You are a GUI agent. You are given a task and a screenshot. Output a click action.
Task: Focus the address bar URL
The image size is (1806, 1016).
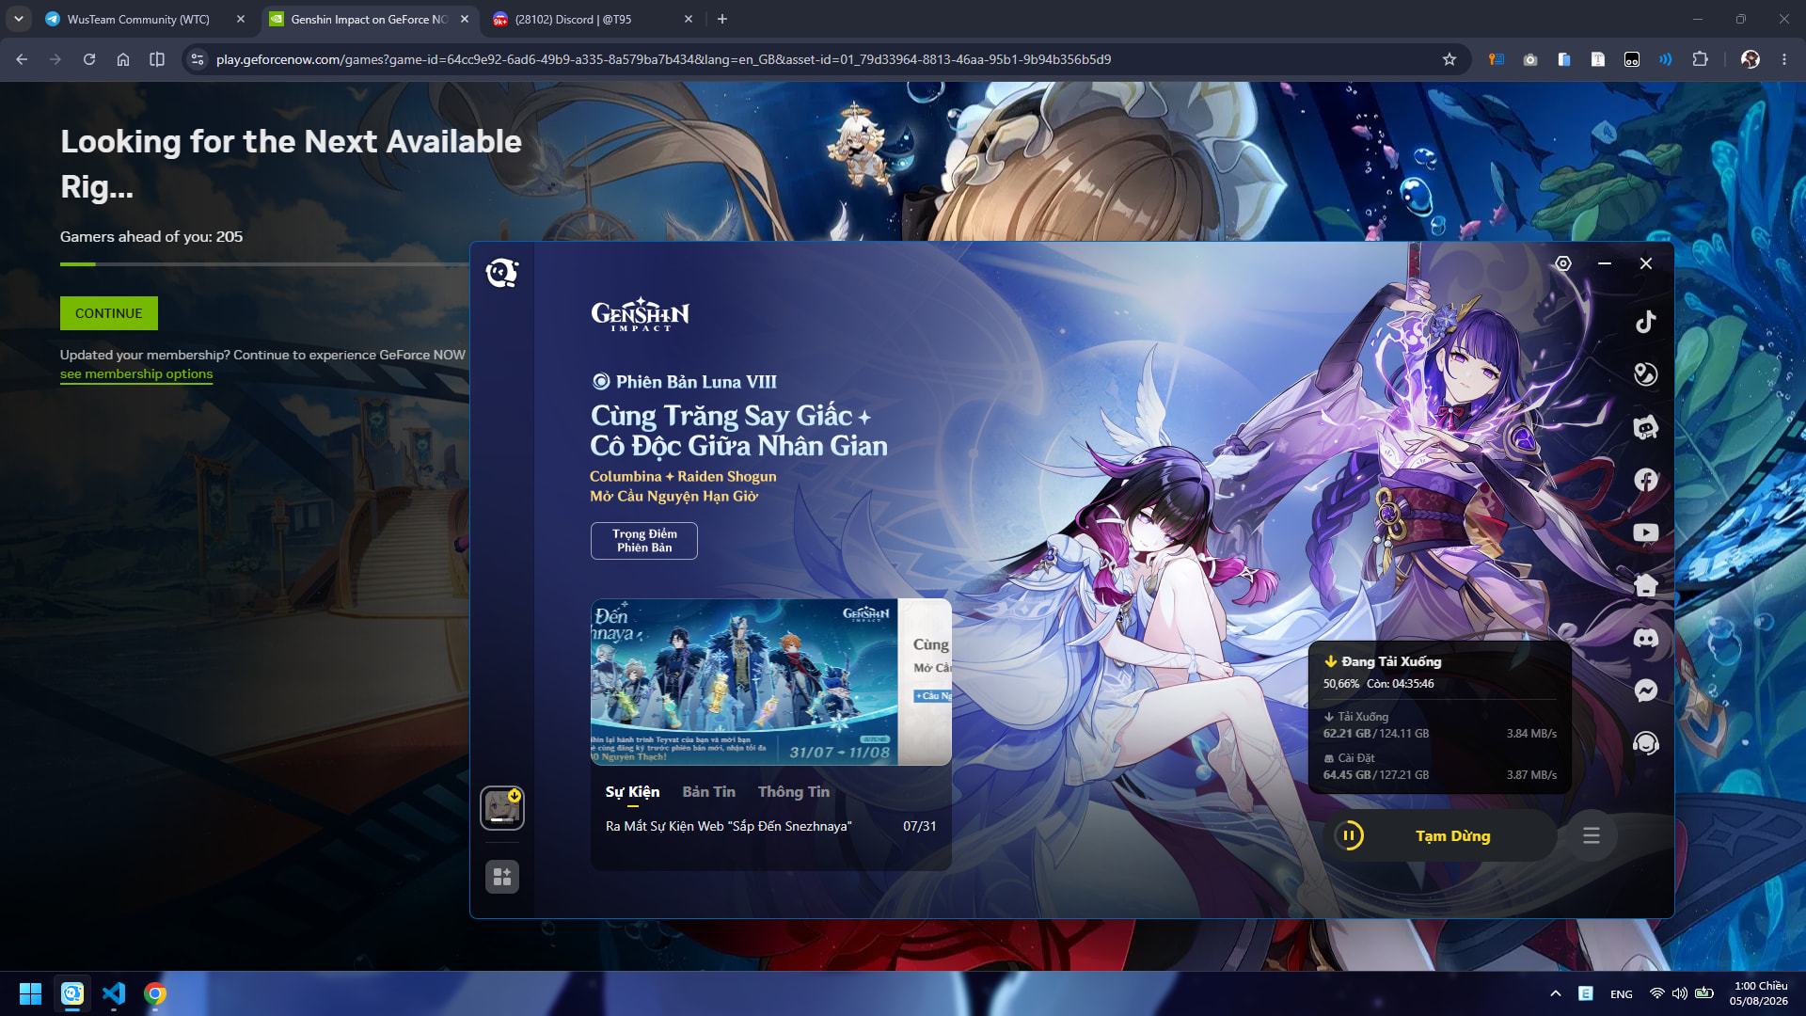coord(663,59)
